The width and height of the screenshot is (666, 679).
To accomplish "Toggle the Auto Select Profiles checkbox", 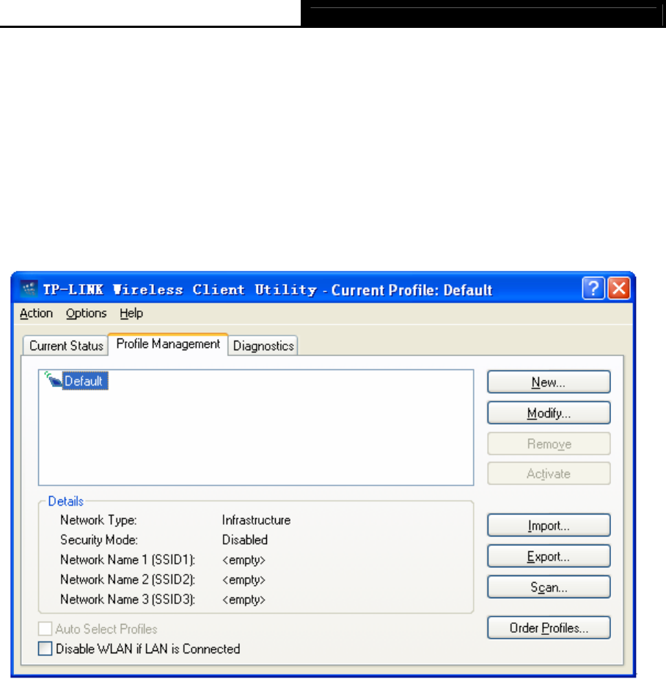I will pyautogui.click(x=45, y=628).
